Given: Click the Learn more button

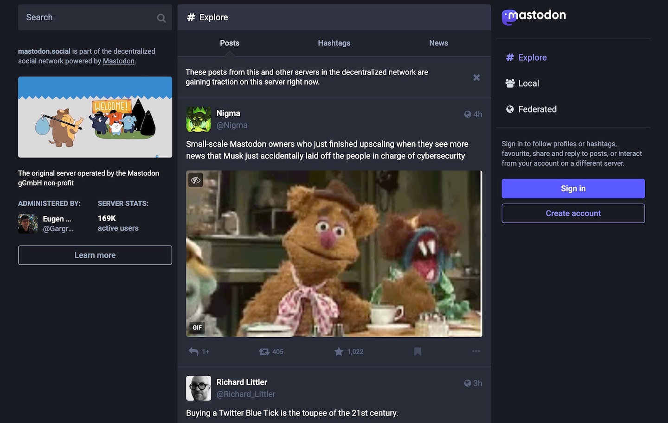Looking at the screenshot, I should point(95,255).
